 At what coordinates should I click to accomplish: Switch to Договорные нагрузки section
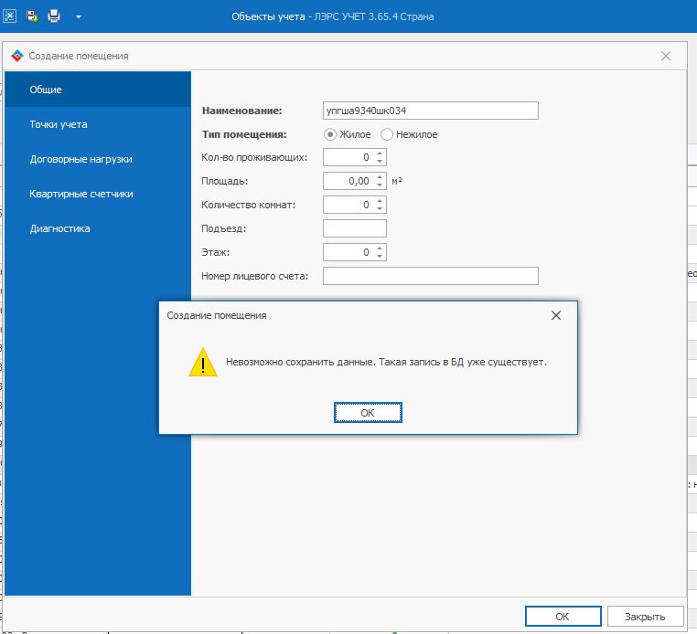coord(80,159)
